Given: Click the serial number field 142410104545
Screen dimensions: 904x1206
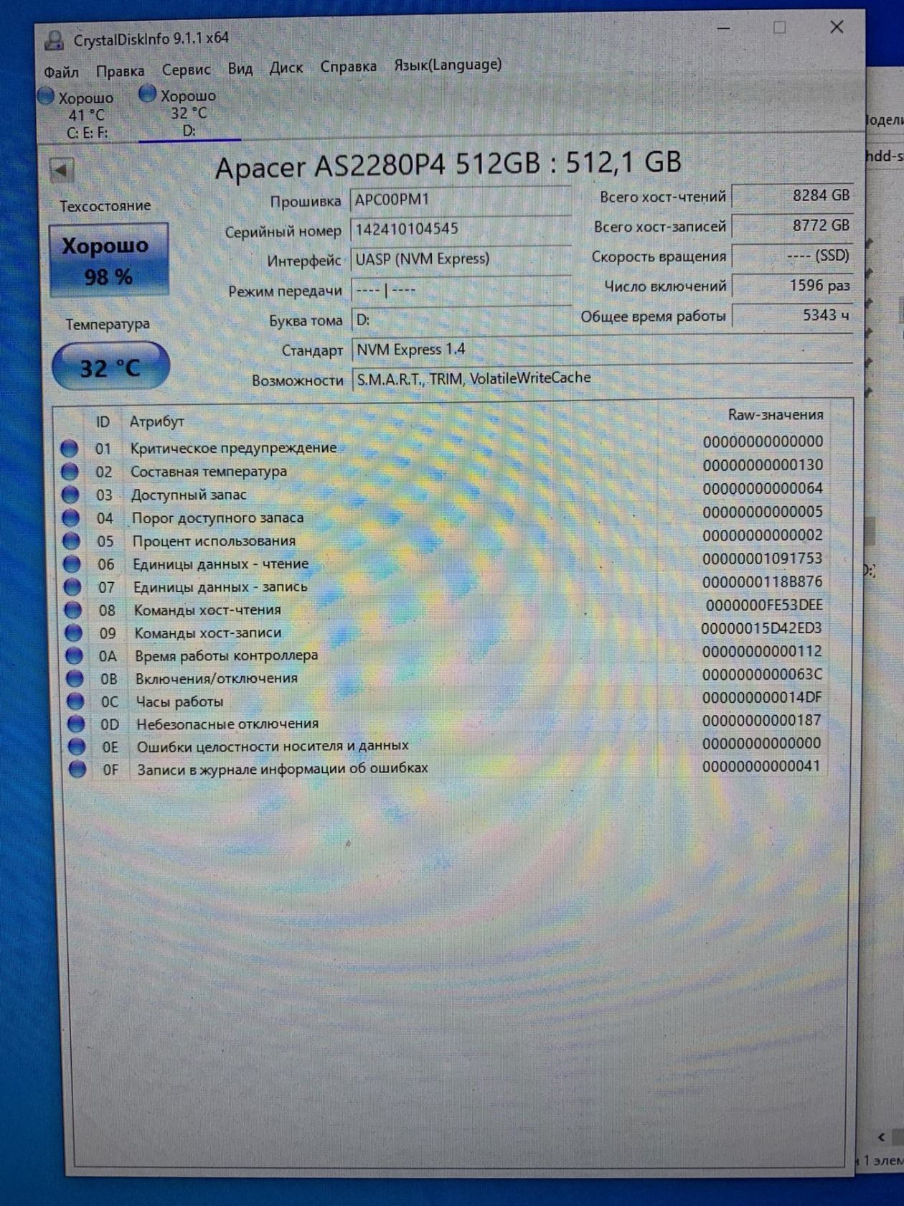Looking at the screenshot, I should click(460, 230).
